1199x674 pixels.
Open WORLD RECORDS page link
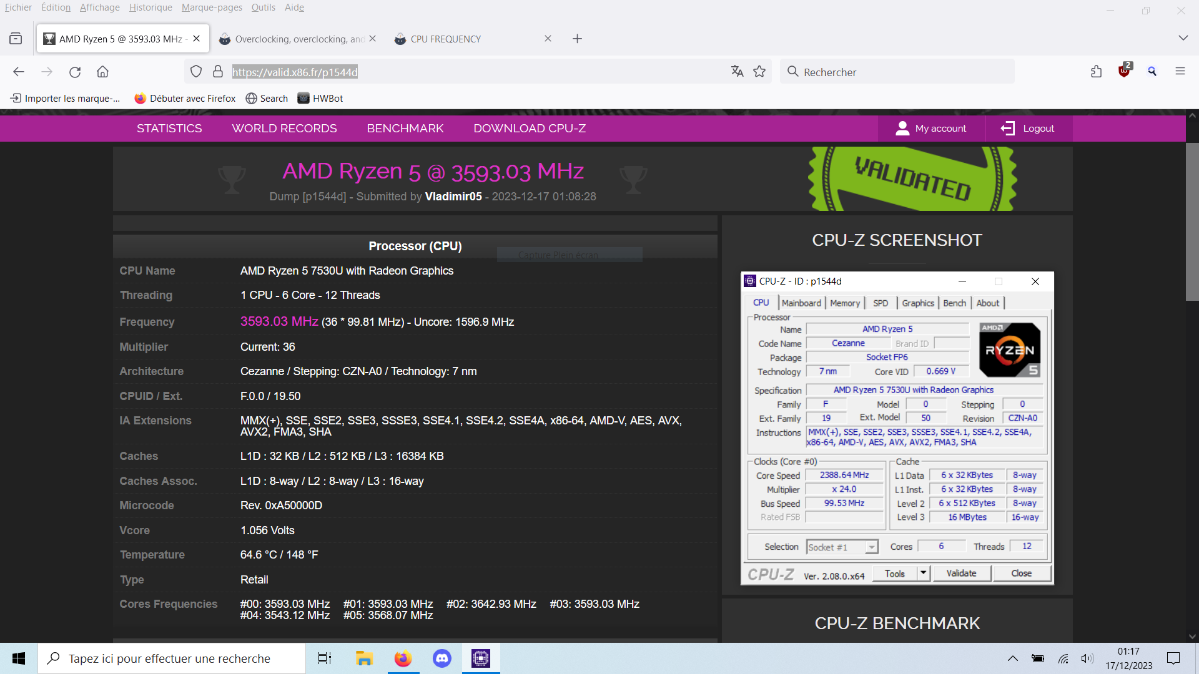pyautogui.click(x=284, y=129)
